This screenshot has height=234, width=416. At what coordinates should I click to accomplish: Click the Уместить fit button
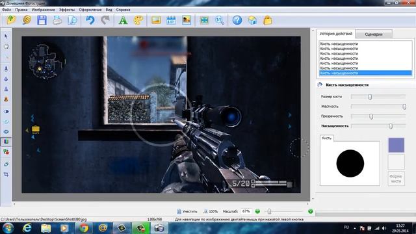click(x=187, y=211)
